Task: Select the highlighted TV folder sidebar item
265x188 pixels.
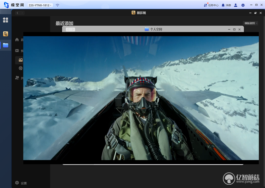Action: pyautogui.click(x=21, y=60)
